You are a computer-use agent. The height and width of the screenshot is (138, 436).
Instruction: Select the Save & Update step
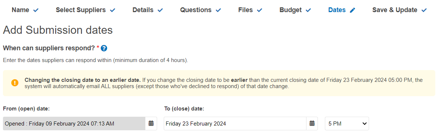[x=394, y=10]
